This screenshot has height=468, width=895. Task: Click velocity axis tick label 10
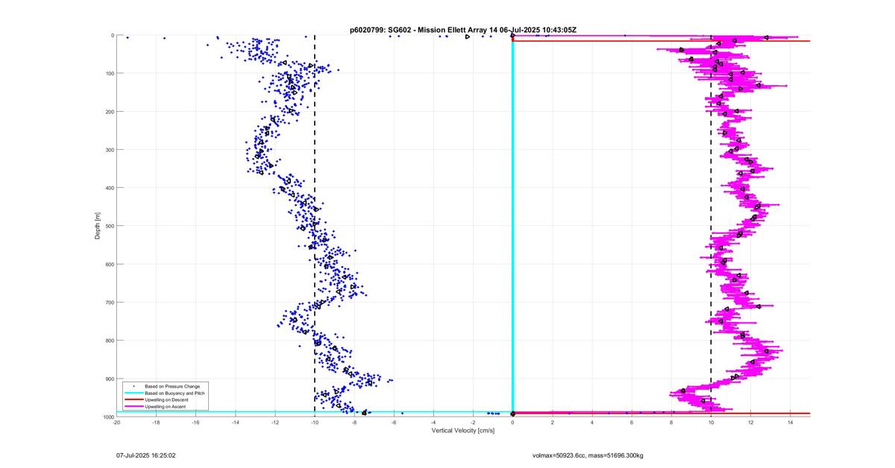(711, 423)
